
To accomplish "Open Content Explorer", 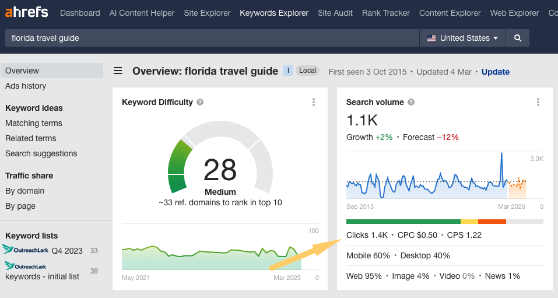I will [450, 13].
